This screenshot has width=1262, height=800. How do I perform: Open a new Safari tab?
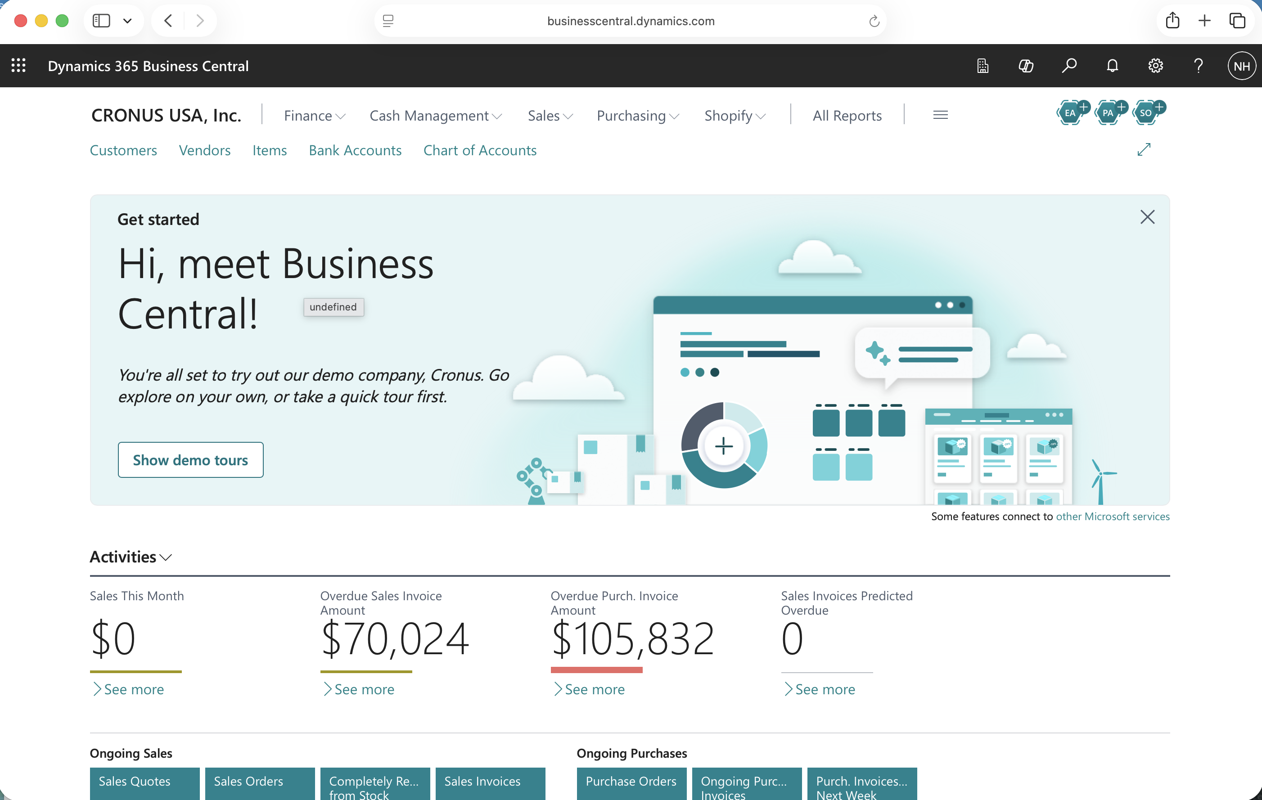pyautogui.click(x=1204, y=20)
